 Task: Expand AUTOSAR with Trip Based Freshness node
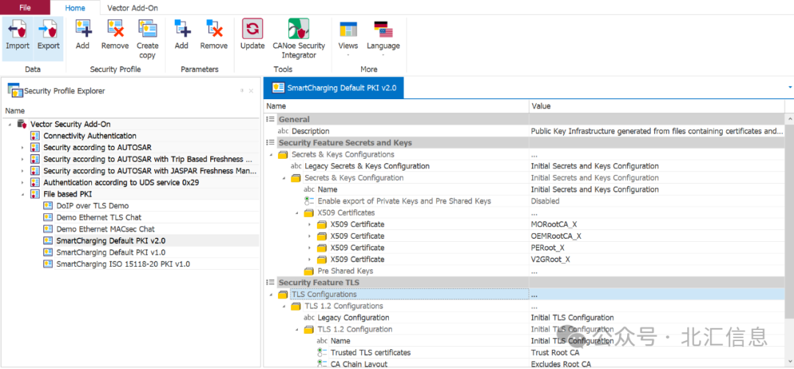(22, 159)
